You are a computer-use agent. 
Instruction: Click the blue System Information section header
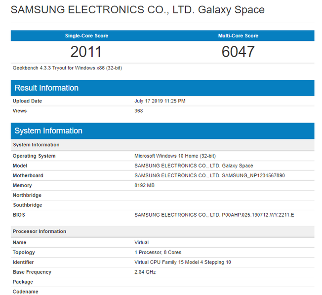point(48,131)
